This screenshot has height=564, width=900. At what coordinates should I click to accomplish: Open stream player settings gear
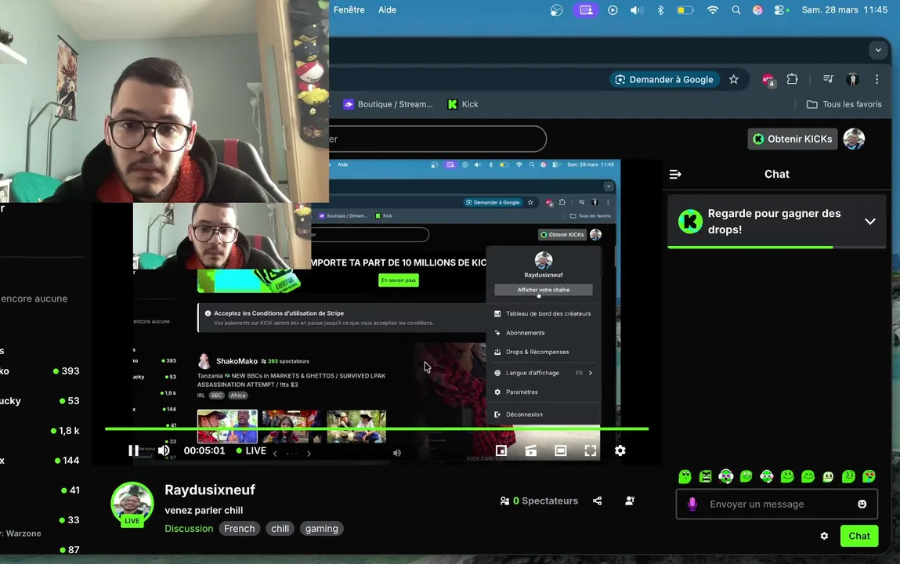(620, 450)
